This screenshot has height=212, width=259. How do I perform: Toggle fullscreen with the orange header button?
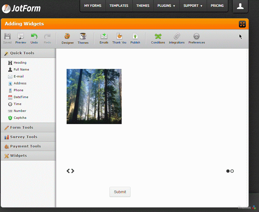coord(242,24)
